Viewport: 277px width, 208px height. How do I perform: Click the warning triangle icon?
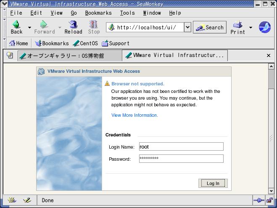tap(107, 83)
